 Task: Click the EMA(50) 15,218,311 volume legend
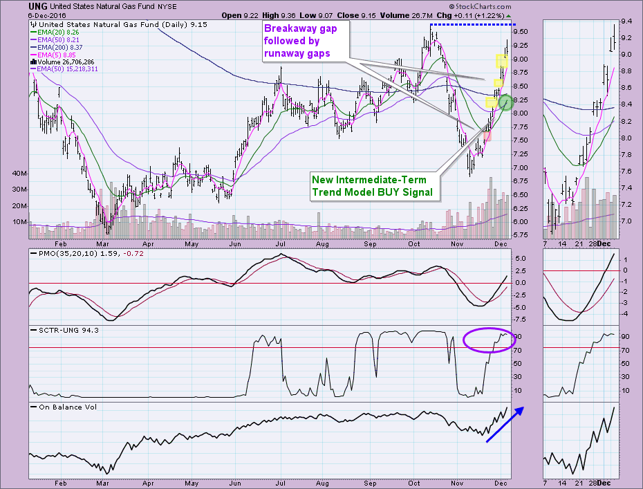(x=64, y=69)
